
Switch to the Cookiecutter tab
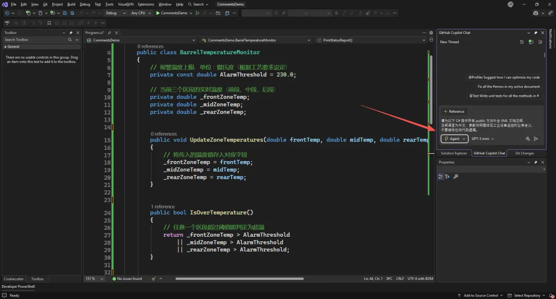tap(13, 279)
